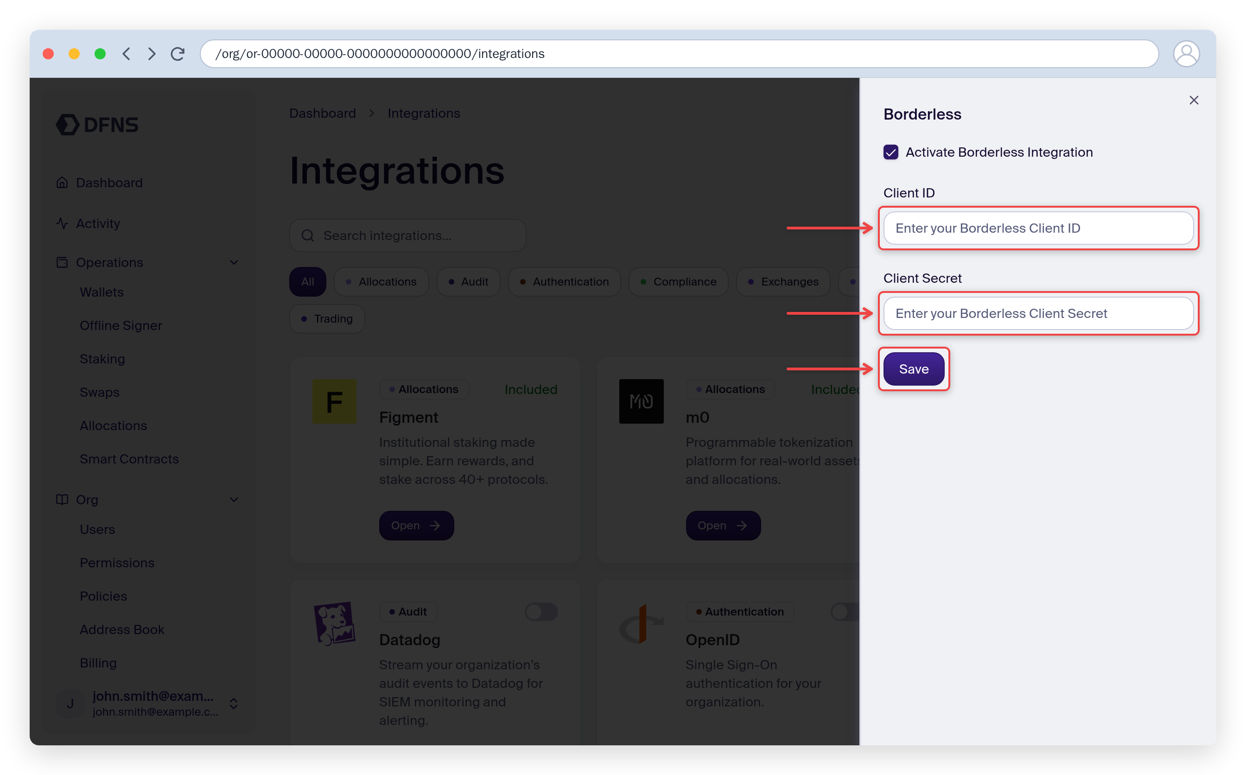Collapse the Operations section chevron

(234, 262)
